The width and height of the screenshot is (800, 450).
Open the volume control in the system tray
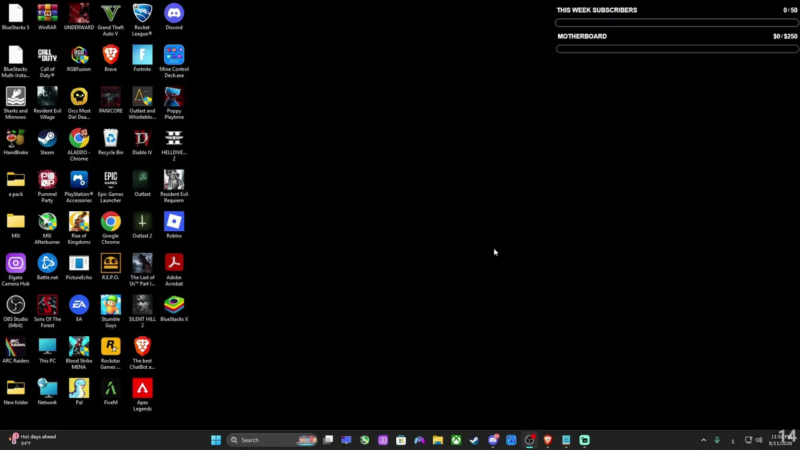pos(759,440)
